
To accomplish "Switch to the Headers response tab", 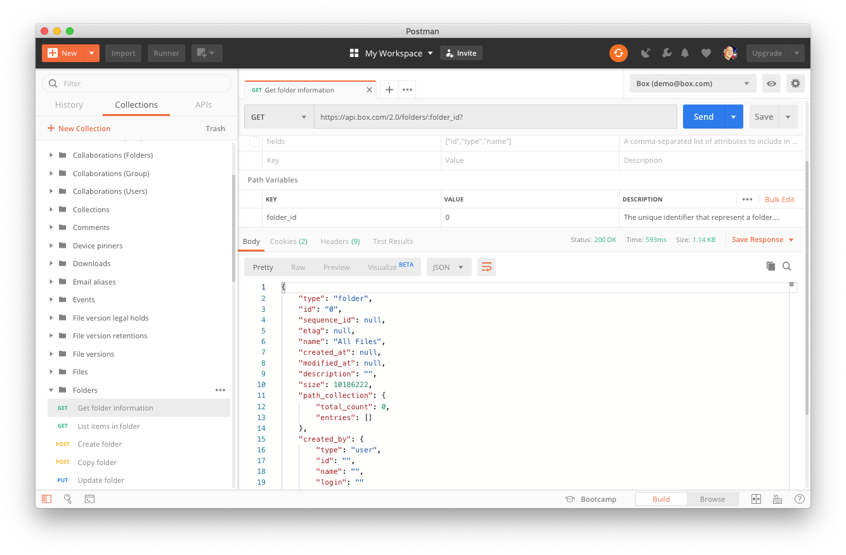I will tap(340, 241).
